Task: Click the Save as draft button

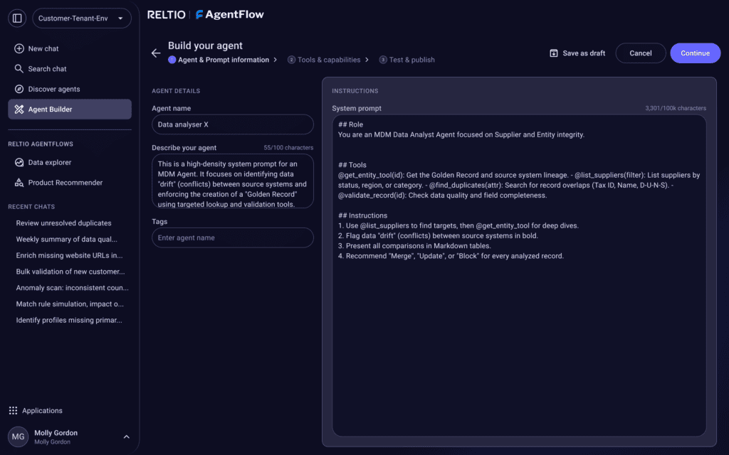Action: tap(577, 53)
